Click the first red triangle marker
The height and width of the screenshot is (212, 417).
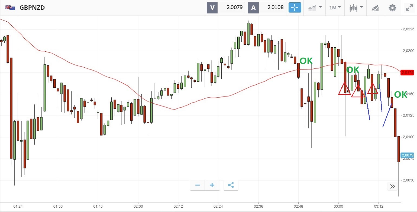344,90
